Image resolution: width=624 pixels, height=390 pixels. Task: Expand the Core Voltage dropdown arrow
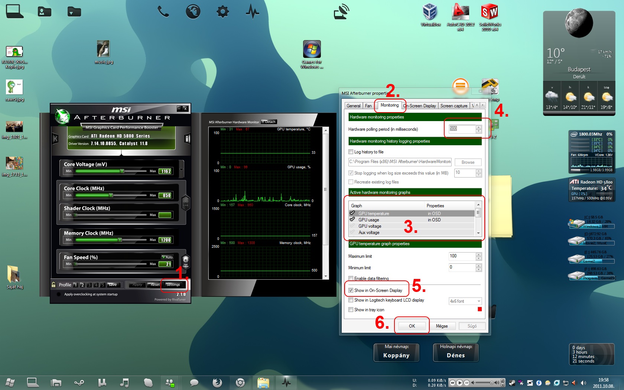click(181, 170)
